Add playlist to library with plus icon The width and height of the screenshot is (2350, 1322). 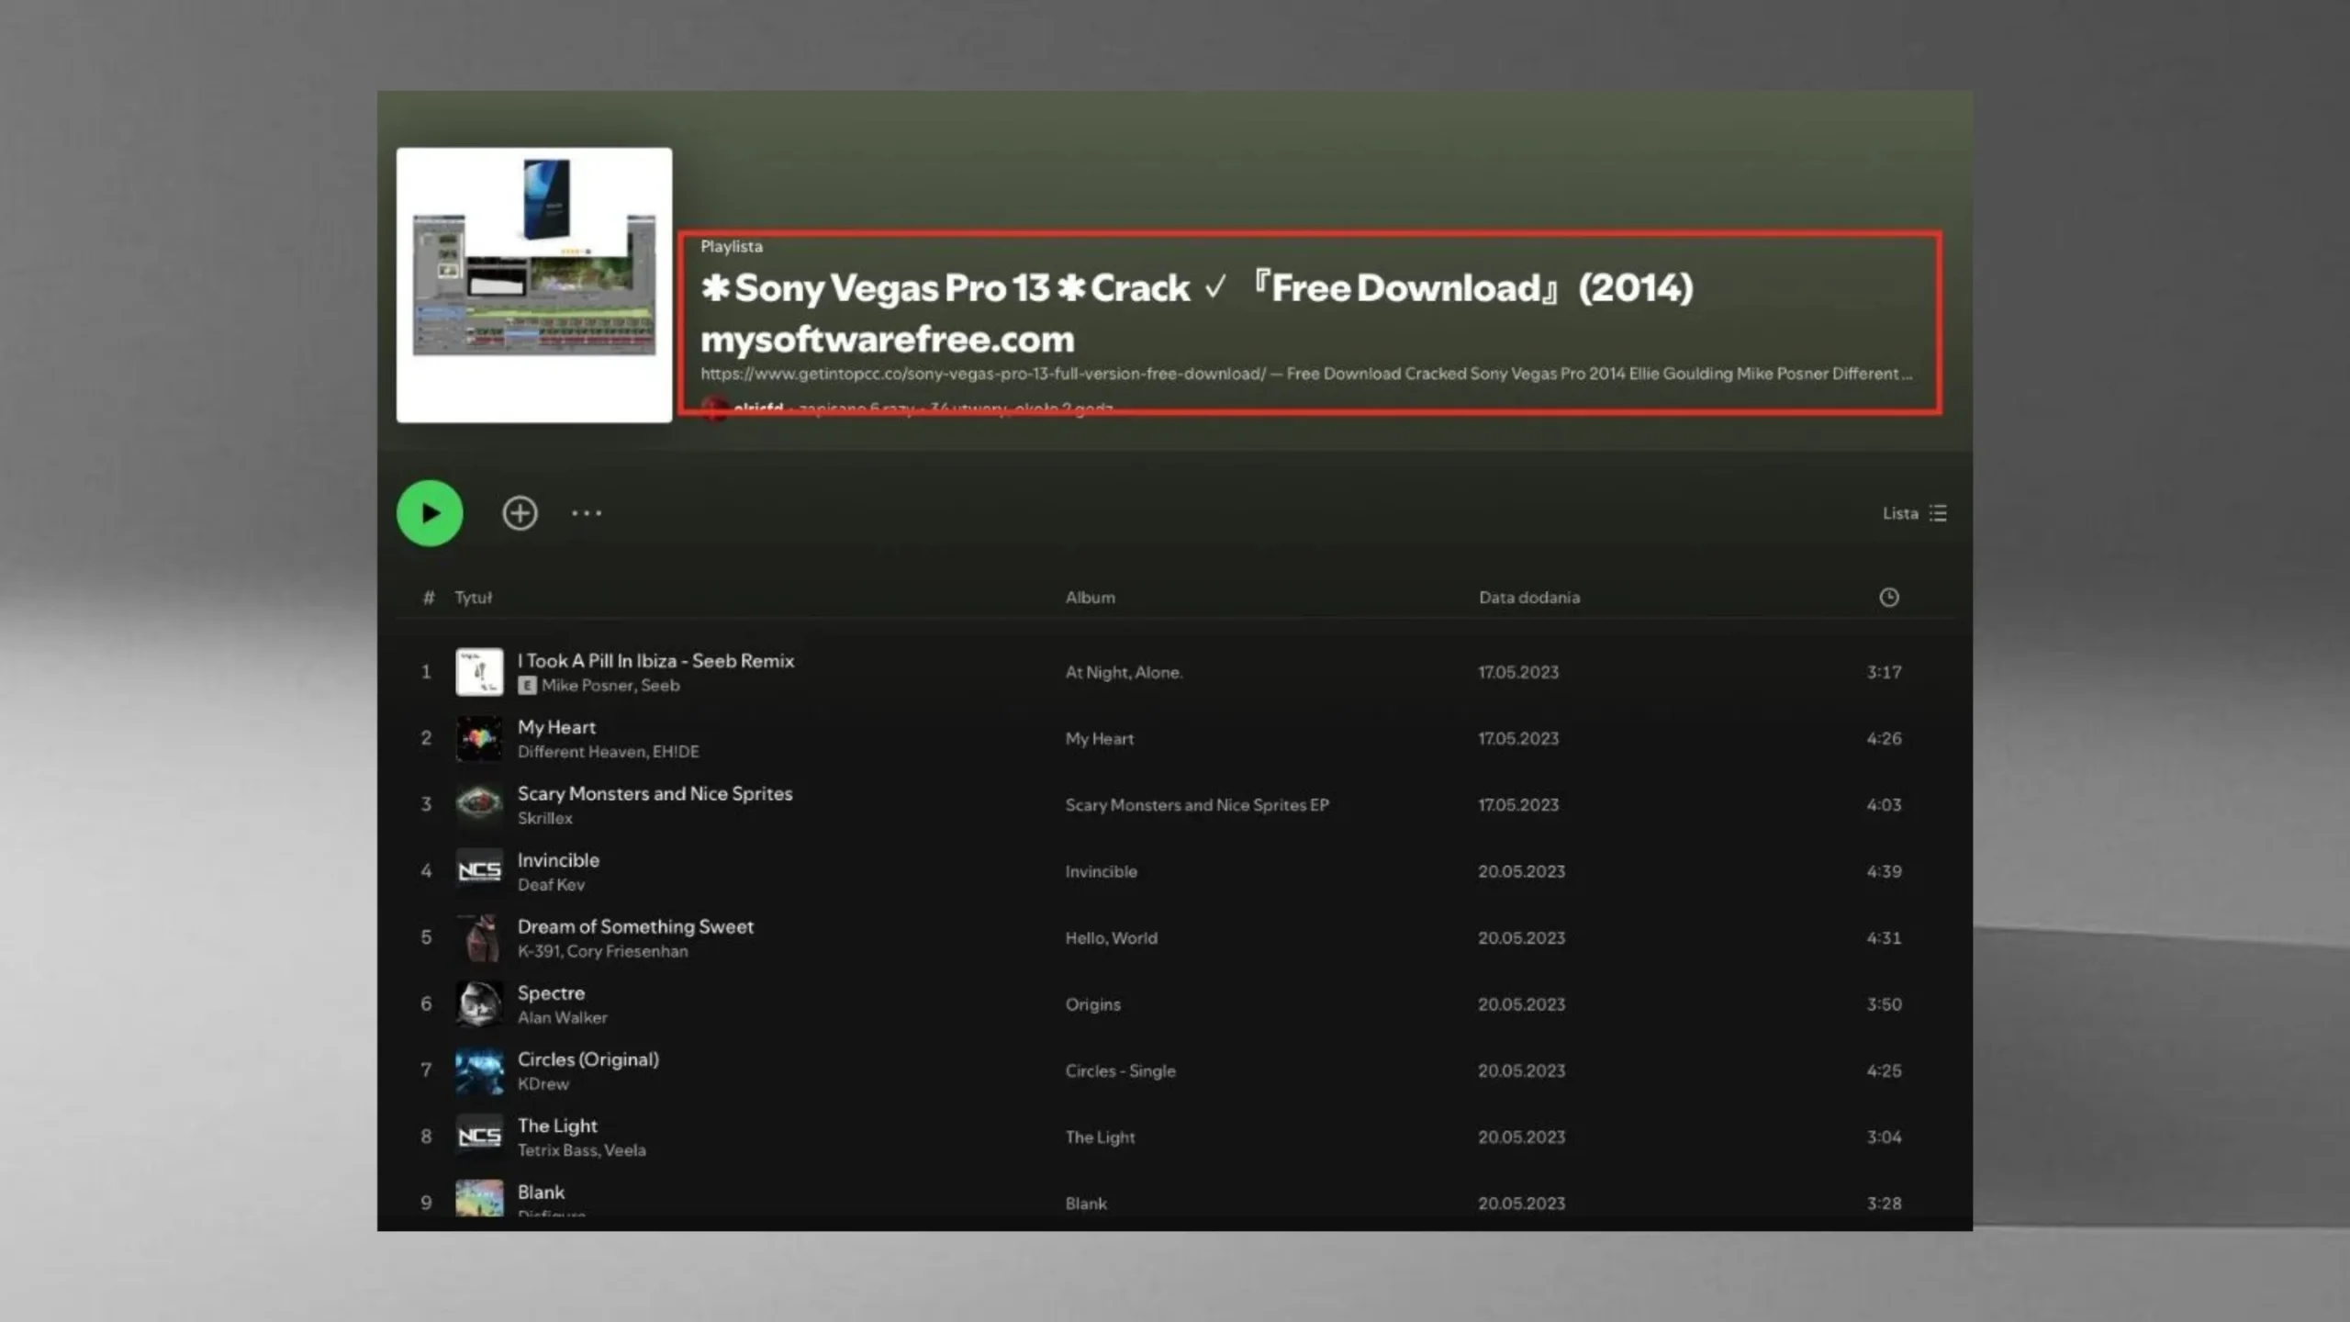point(520,513)
